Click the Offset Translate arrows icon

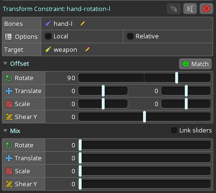(9, 91)
